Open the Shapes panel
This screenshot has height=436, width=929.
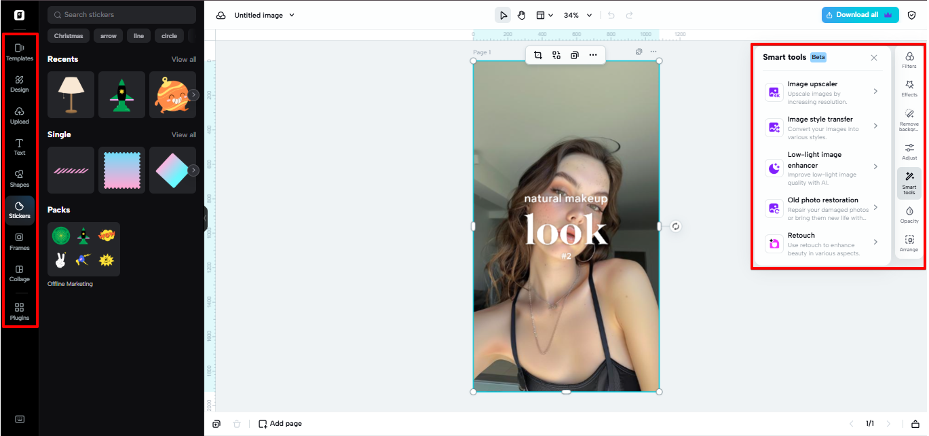(x=20, y=178)
